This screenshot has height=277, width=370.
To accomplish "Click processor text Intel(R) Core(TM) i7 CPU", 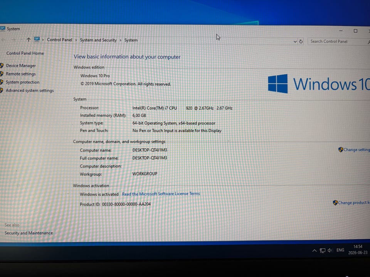I will pyautogui.click(x=154, y=108).
